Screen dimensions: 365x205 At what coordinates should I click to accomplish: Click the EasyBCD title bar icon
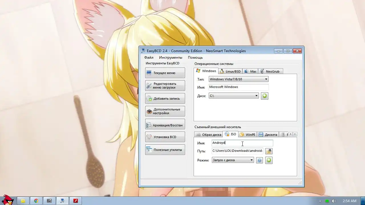click(143, 51)
